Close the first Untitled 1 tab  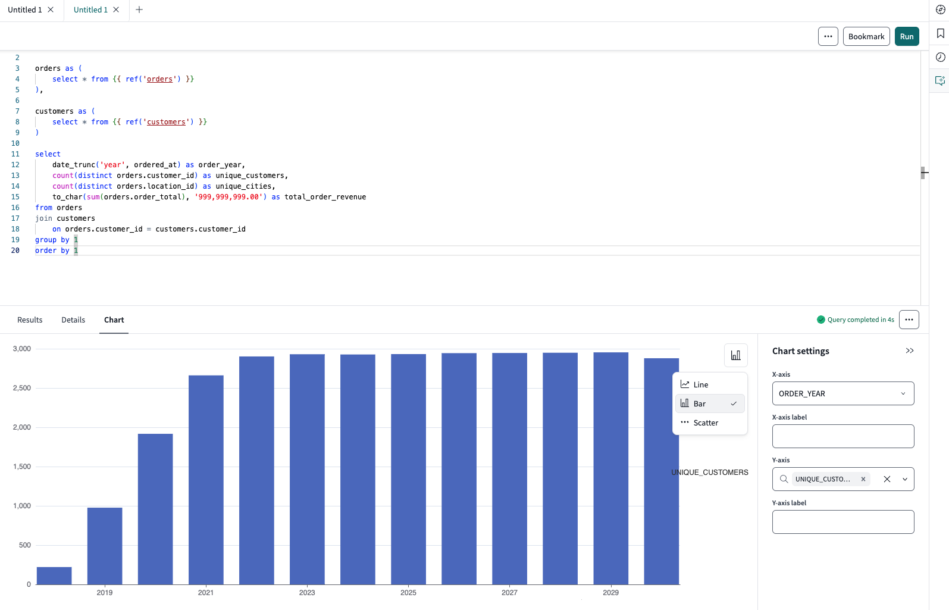(51, 10)
